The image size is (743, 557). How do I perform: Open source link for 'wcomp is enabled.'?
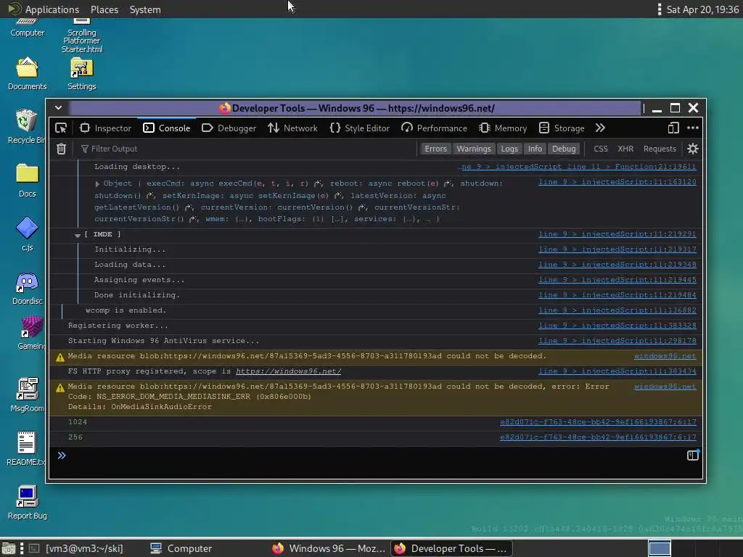tap(617, 310)
